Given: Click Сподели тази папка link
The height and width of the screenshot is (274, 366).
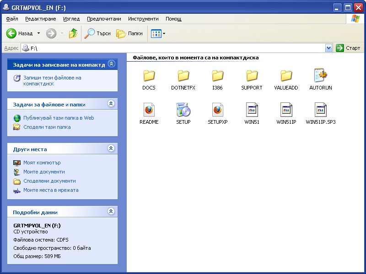Looking at the screenshot, I should (x=47, y=127).
